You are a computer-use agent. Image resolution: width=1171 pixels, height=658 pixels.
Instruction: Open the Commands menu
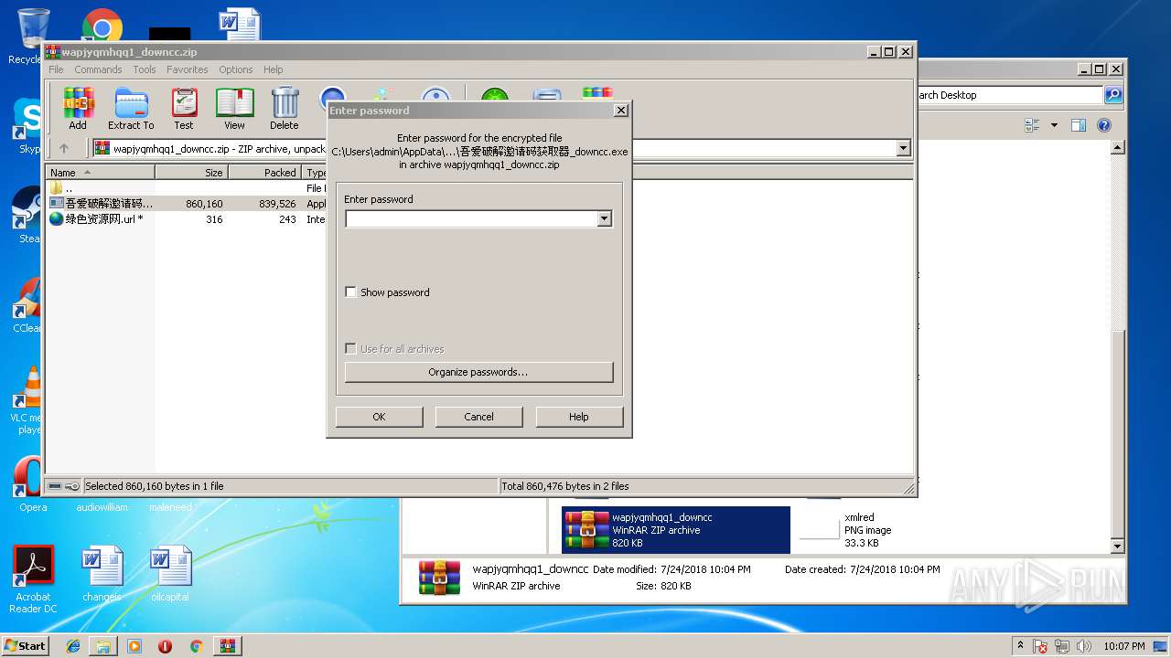(98, 69)
